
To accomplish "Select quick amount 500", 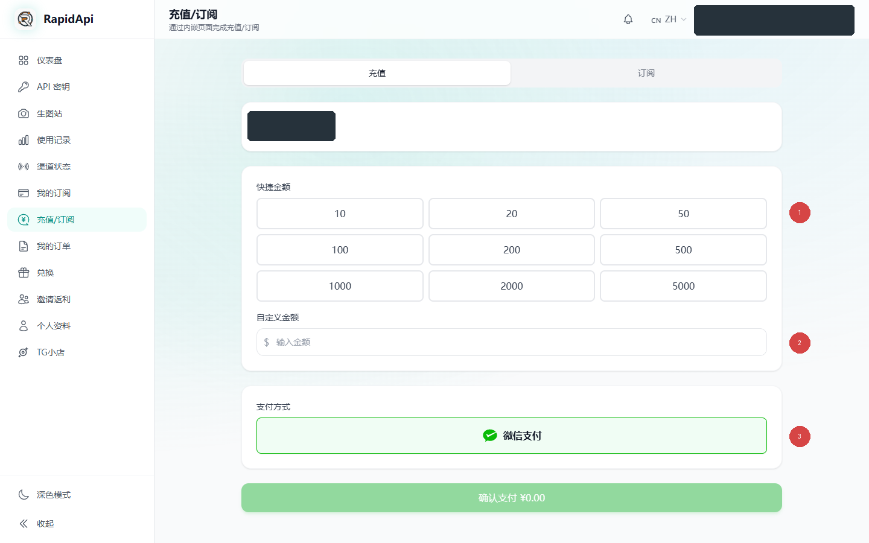I will (x=683, y=250).
